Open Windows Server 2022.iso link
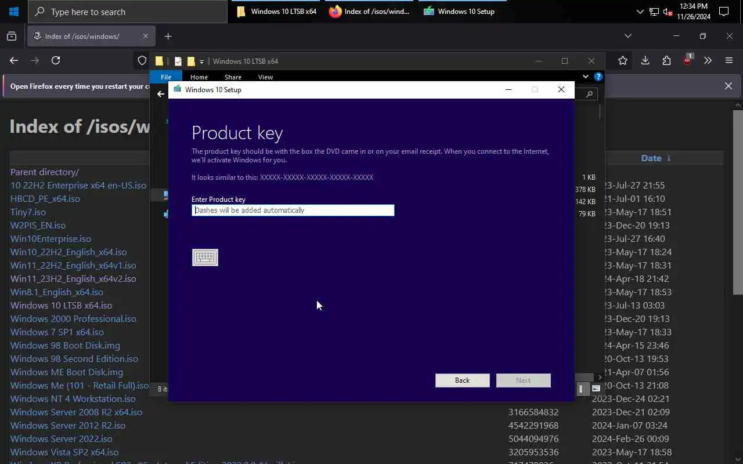 tap(62, 438)
